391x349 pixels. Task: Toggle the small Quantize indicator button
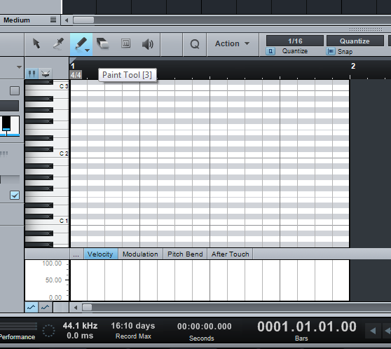coord(270,51)
